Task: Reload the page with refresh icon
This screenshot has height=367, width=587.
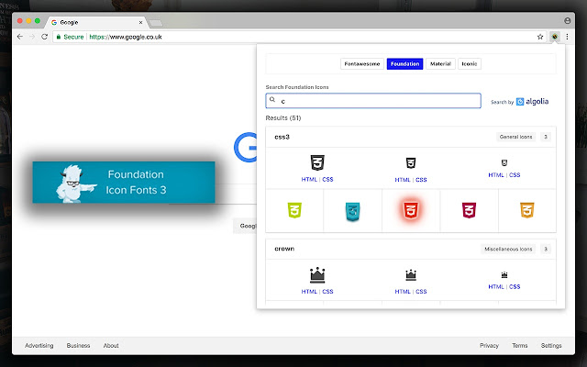Action: coord(44,37)
